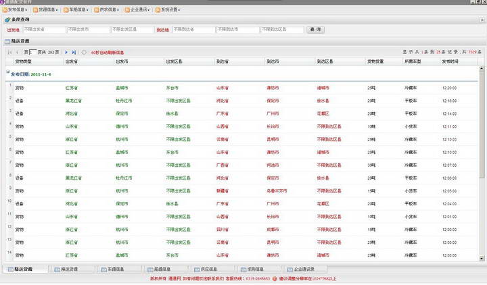Collapse the 发布日期 2011-11-4 group
This screenshot has height=285, width=487.
coord(7,73)
